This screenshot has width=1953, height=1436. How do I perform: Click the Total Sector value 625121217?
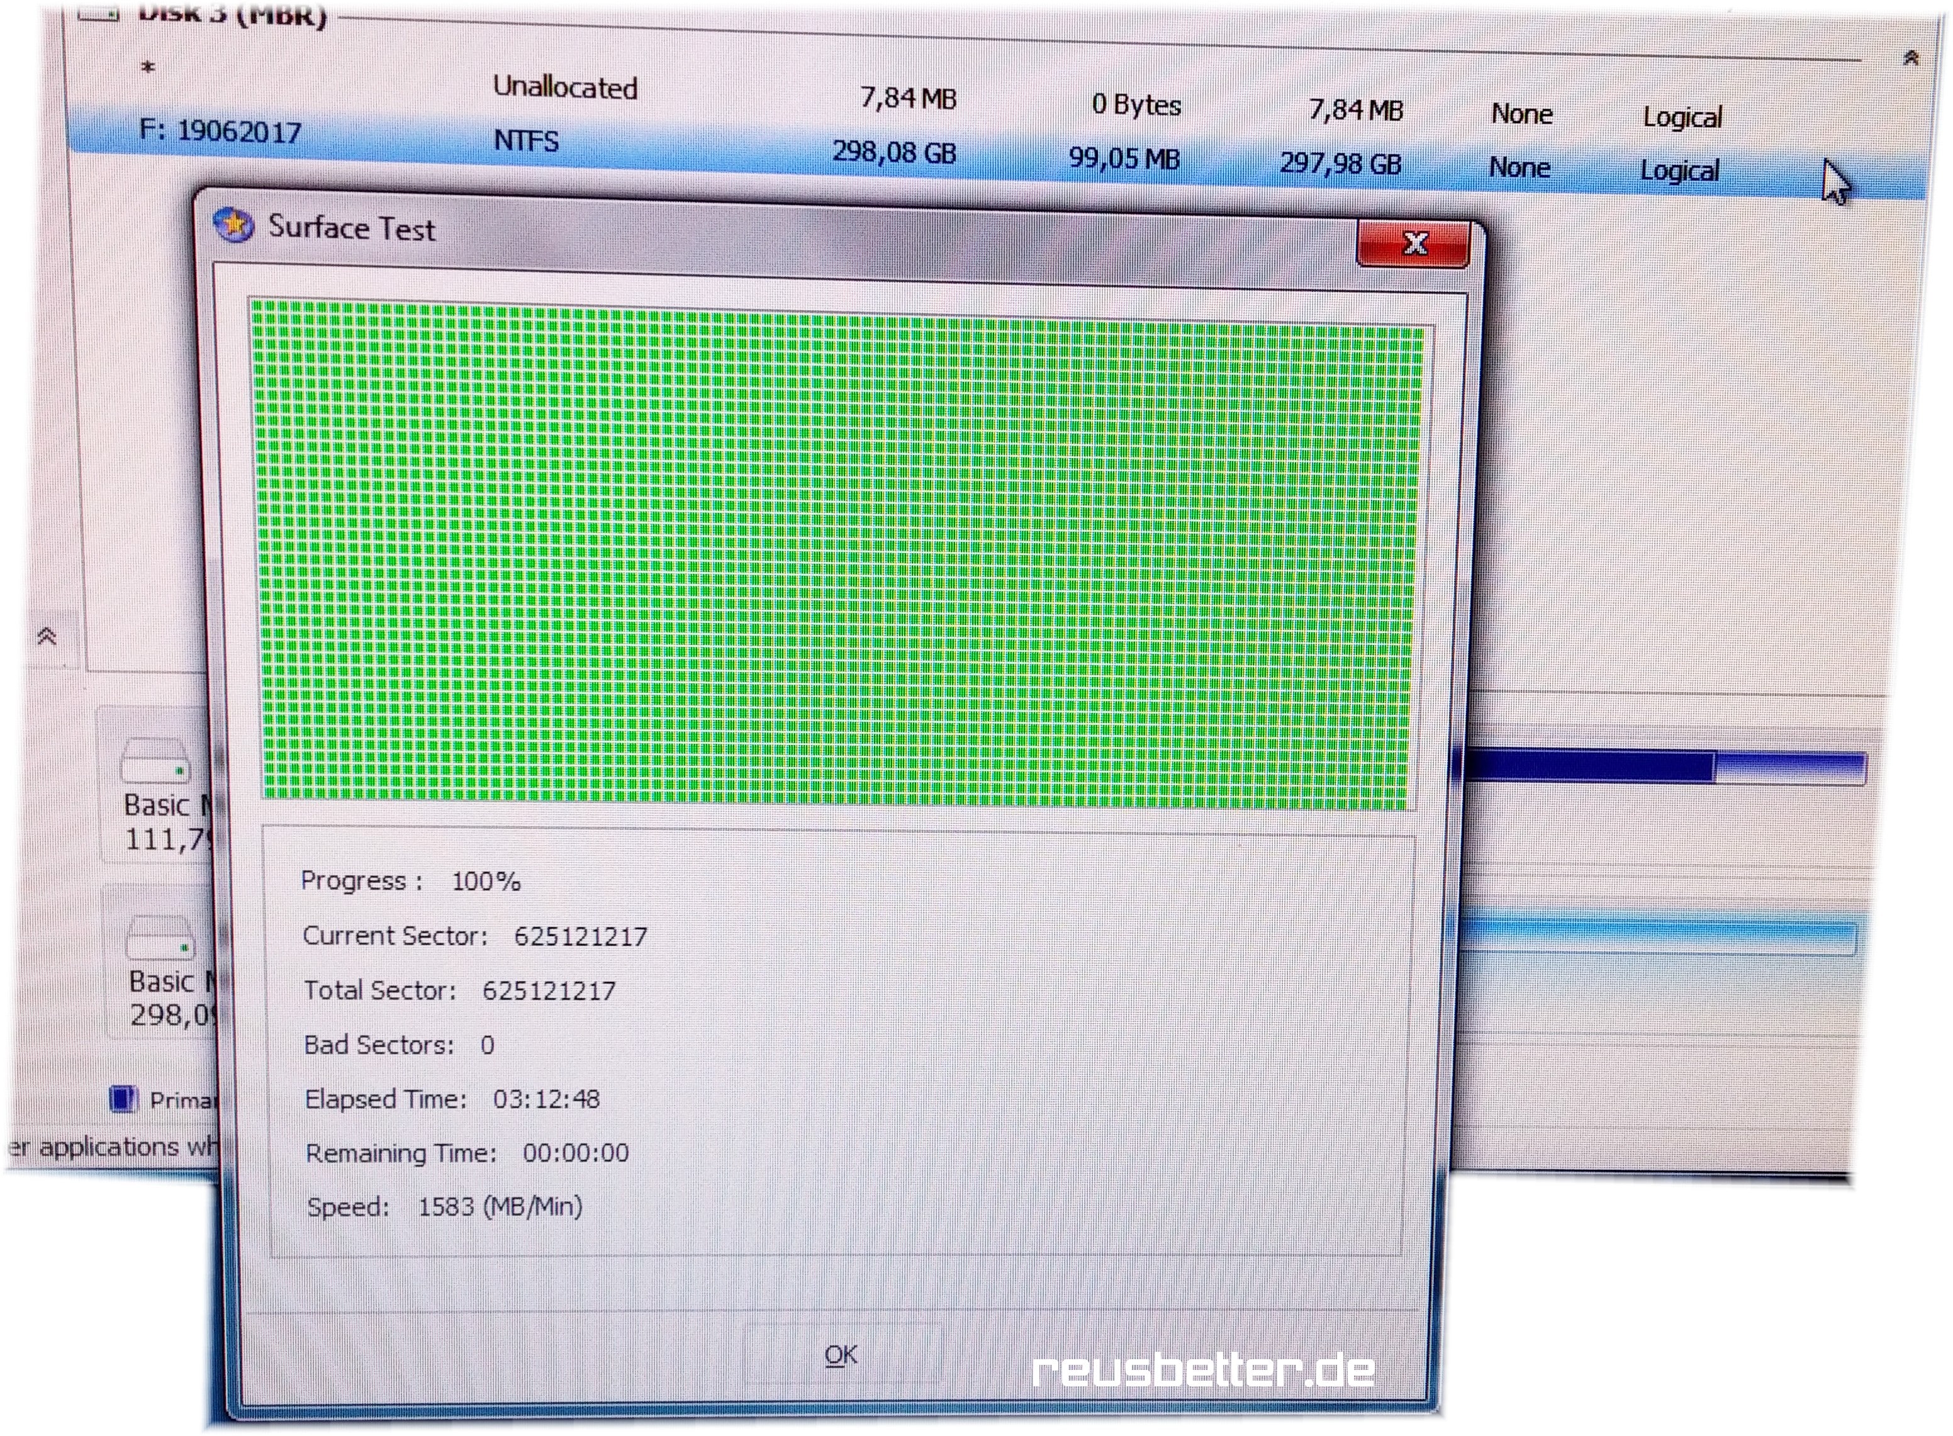pos(549,990)
